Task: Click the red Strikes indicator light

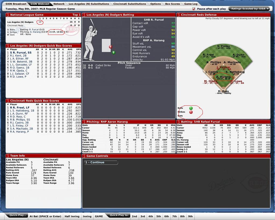Action: [x=191, y=112]
